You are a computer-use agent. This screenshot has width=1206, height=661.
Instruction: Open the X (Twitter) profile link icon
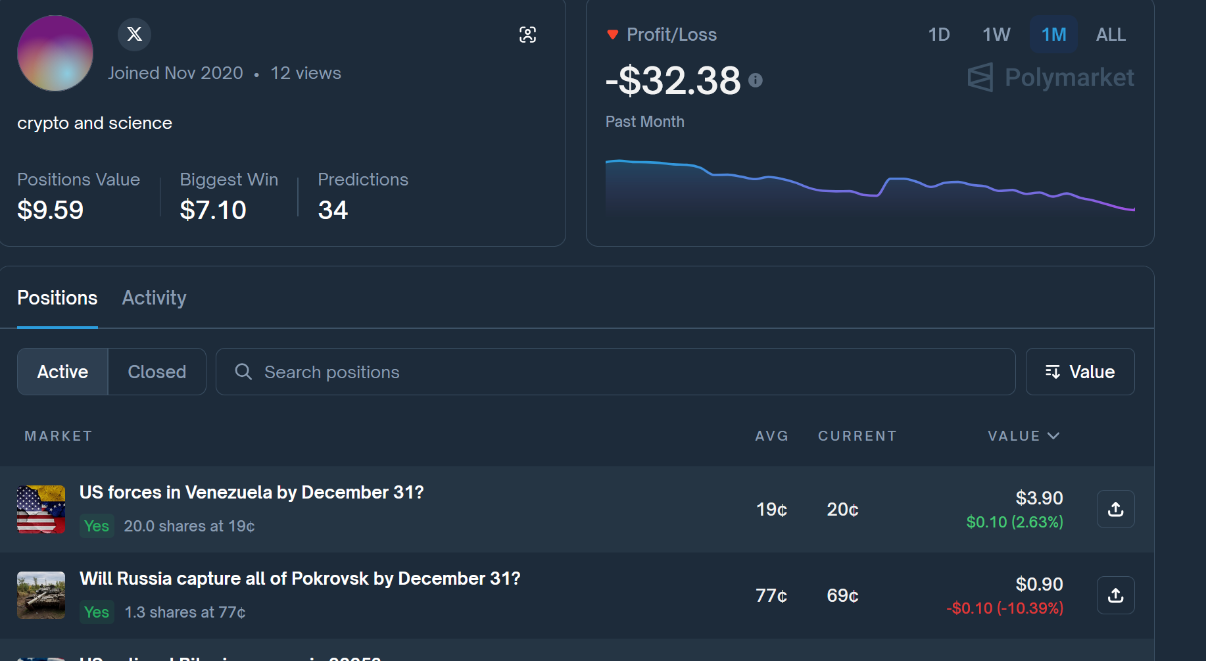(x=134, y=34)
